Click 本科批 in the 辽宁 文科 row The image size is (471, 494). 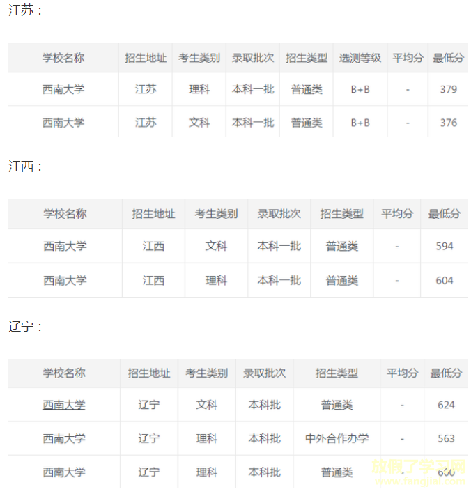(264, 405)
